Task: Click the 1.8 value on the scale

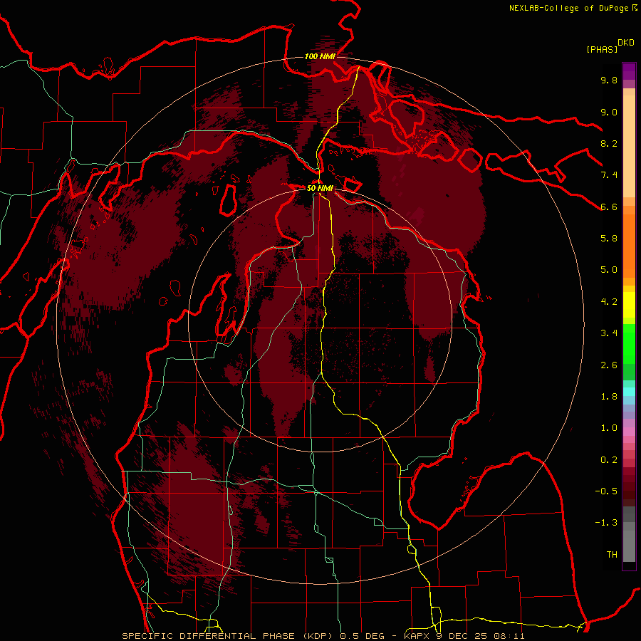Action: pos(609,397)
